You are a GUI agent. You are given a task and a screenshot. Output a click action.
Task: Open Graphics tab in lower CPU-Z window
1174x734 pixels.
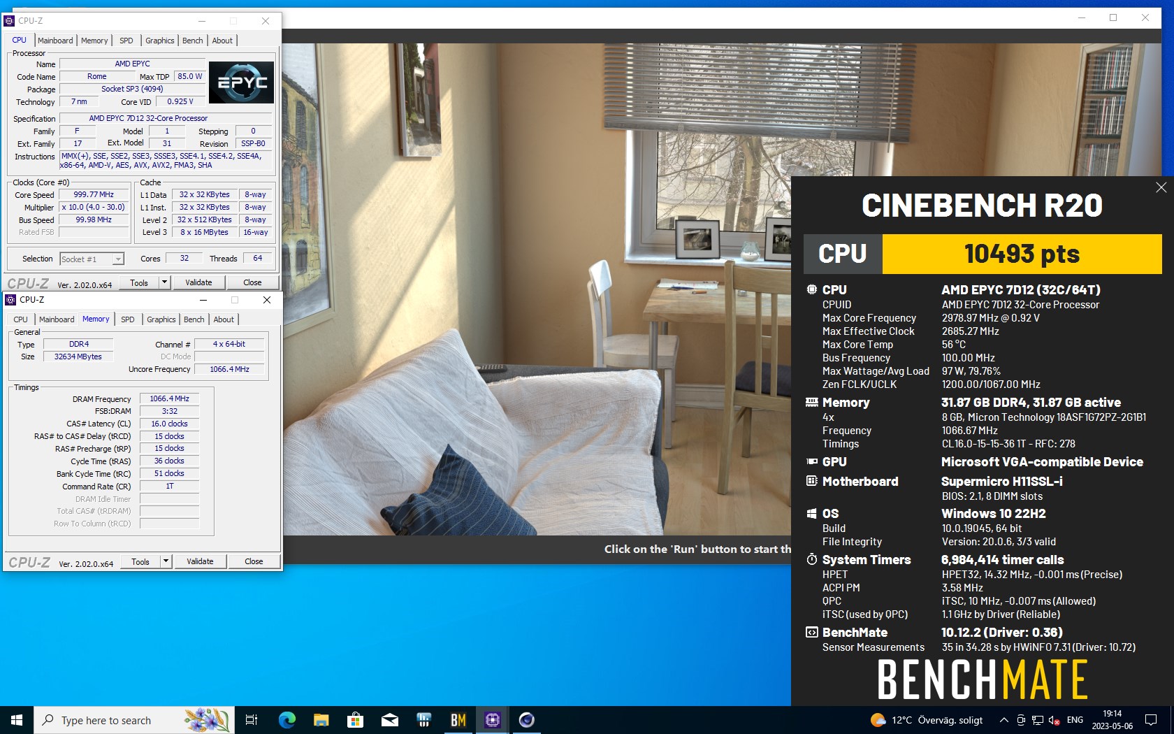click(161, 319)
